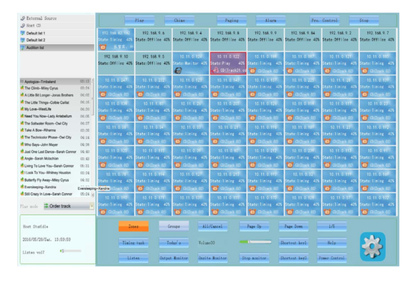Select the playing zone 10.11.0.122
The image size is (418, 281).
click(228, 63)
